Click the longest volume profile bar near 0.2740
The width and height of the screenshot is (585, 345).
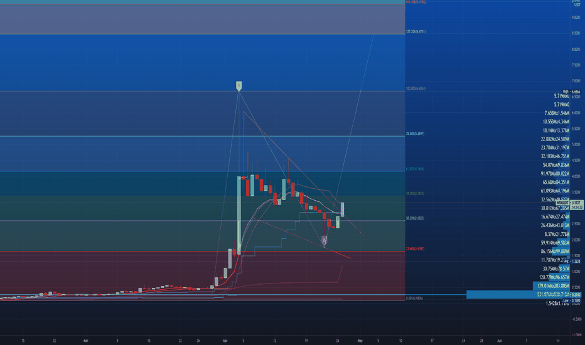518,295
